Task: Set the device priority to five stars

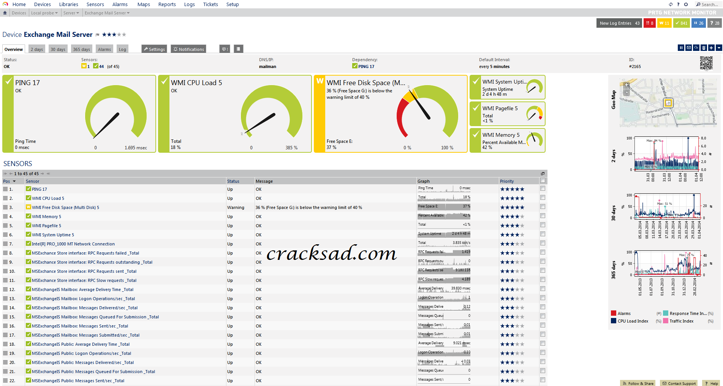Action: click(124, 35)
